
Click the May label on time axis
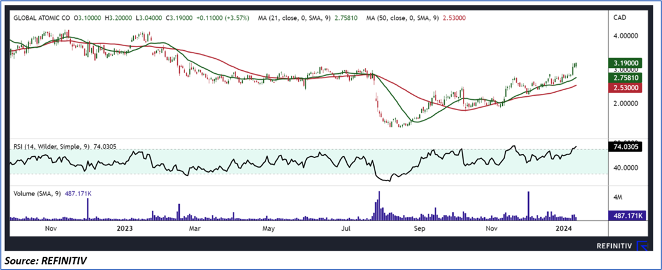point(269,229)
